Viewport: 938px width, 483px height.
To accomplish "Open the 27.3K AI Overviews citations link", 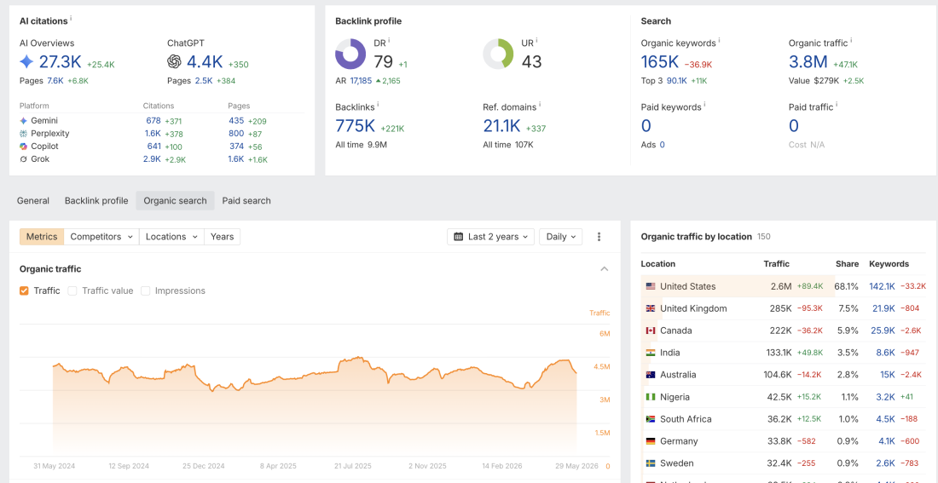I will [60, 61].
